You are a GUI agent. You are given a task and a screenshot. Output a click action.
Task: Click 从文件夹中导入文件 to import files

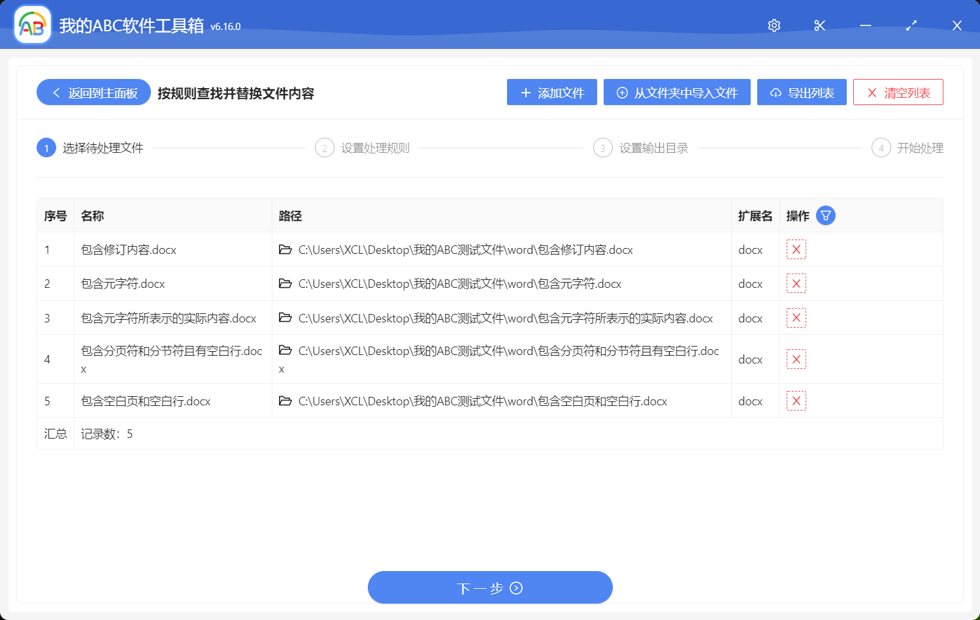(x=677, y=92)
